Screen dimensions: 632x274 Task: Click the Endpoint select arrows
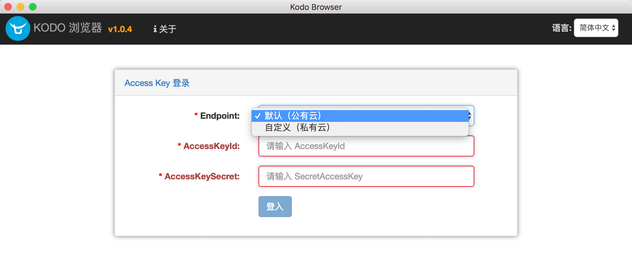[470, 116]
